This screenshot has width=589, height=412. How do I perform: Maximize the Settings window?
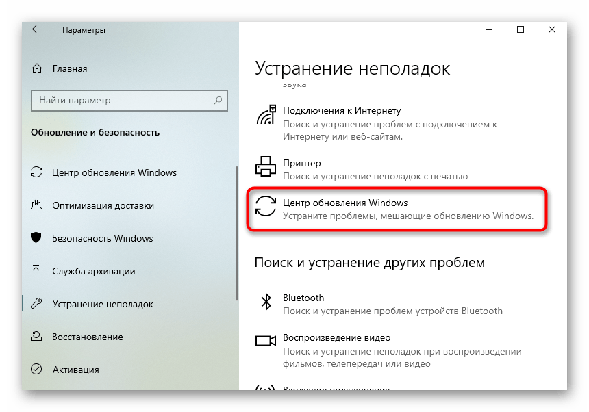click(x=521, y=29)
